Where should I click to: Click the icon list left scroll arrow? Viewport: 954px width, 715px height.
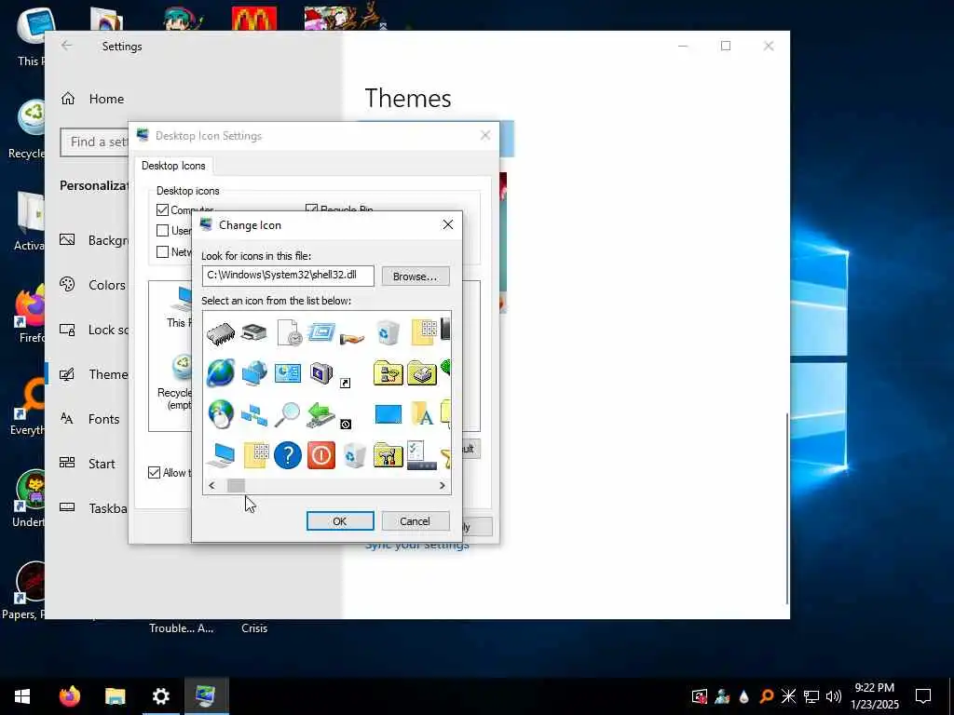point(211,485)
